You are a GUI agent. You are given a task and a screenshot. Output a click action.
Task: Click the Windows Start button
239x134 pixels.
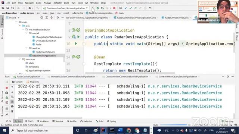(x=4, y=130)
